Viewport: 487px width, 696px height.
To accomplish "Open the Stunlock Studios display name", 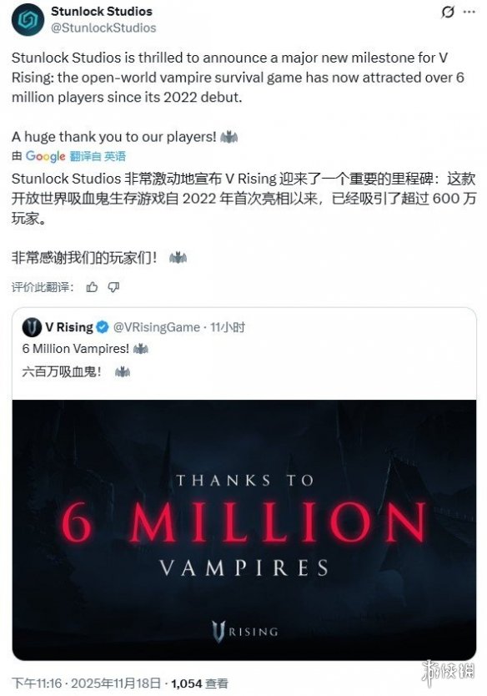I will (x=102, y=12).
